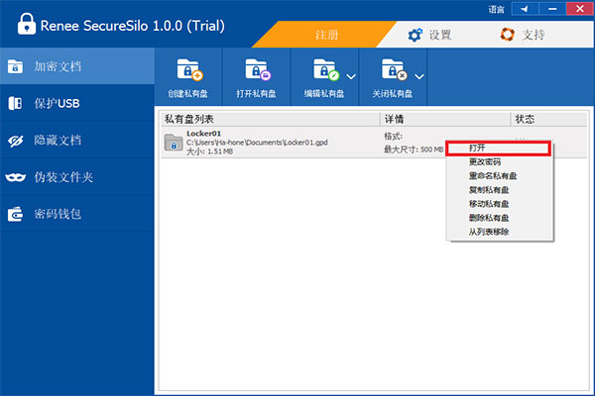Viewport: 595px width, 396px height.
Task: Click the 编辑私有盘 edit locker icon
Action: click(x=325, y=69)
